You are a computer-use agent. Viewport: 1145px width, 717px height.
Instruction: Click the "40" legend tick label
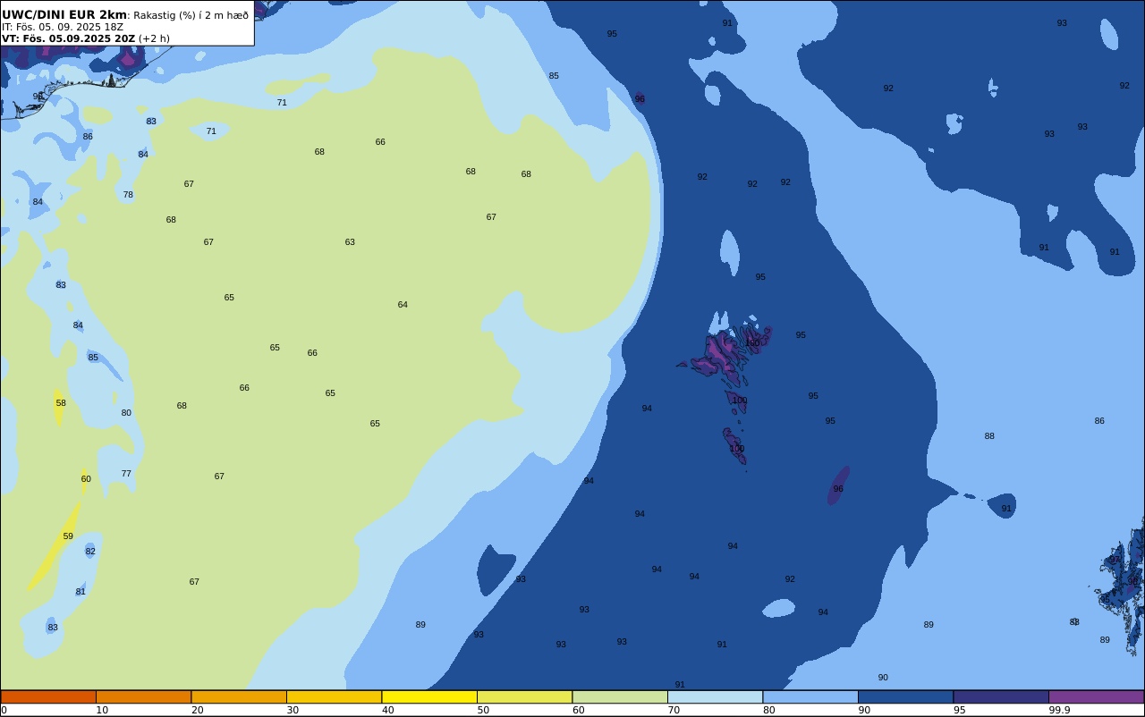pyautogui.click(x=387, y=710)
